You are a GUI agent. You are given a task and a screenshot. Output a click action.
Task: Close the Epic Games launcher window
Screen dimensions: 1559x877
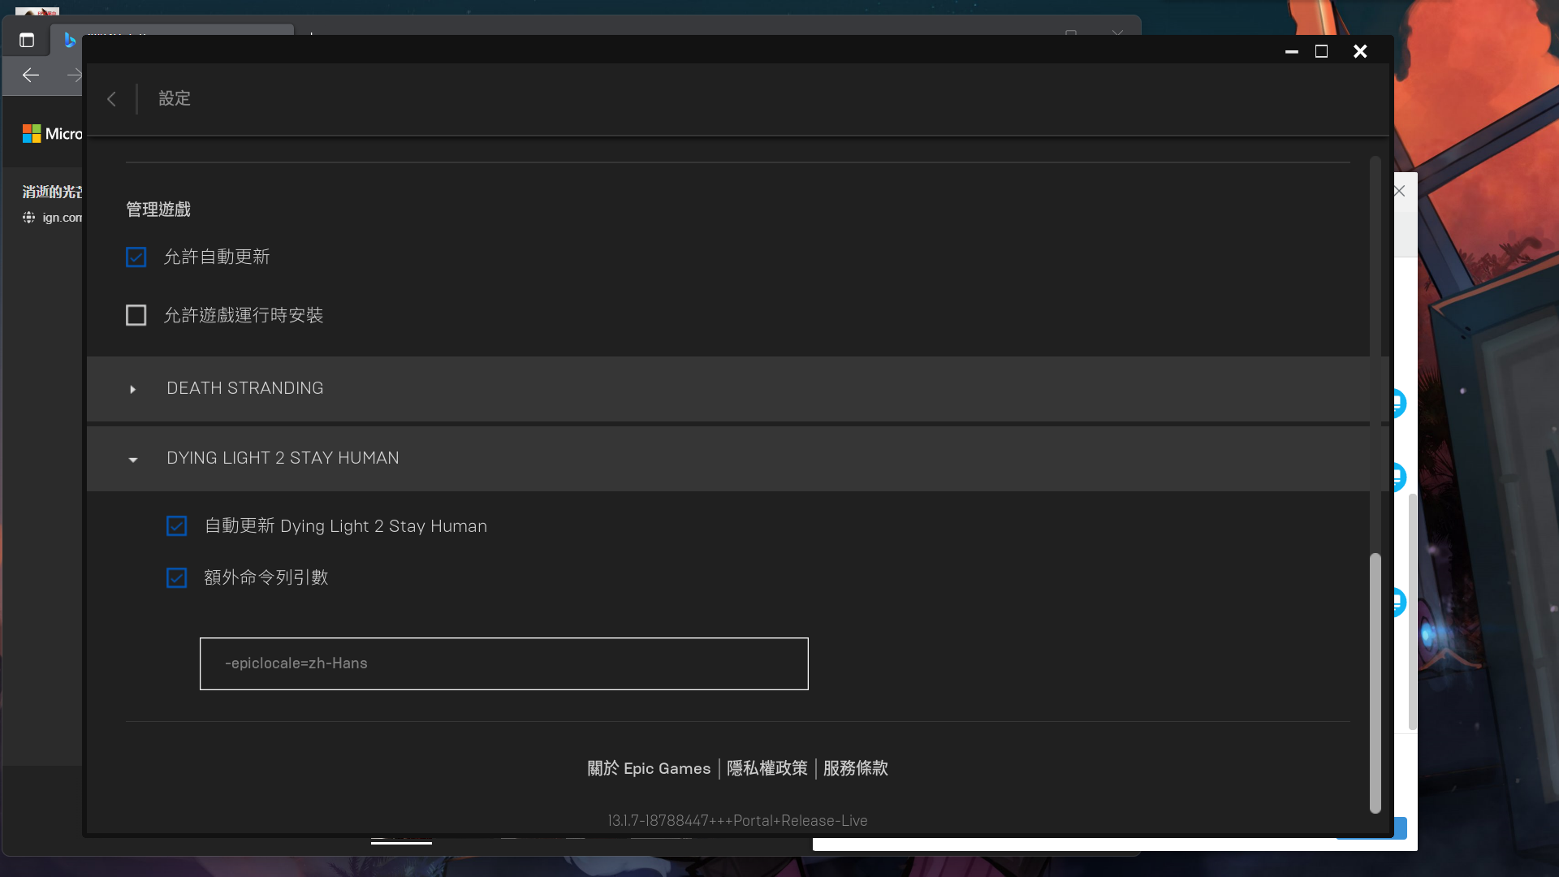(x=1360, y=51)
